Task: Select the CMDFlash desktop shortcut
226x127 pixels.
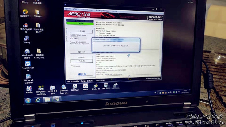Action: coord(106,86)
